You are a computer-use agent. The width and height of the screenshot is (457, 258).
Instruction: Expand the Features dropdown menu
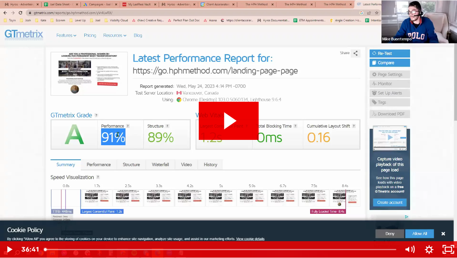point(66,35)
